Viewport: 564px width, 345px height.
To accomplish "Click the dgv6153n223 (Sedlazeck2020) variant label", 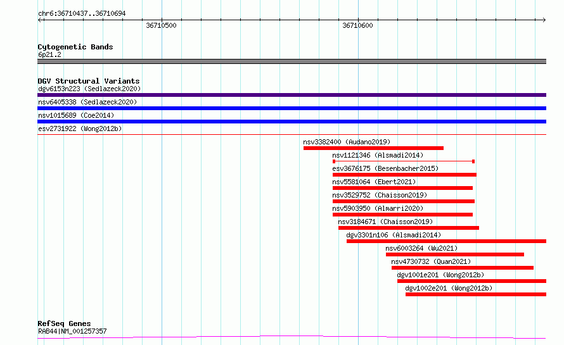I will pyautogui.click(x=89, y=89).
